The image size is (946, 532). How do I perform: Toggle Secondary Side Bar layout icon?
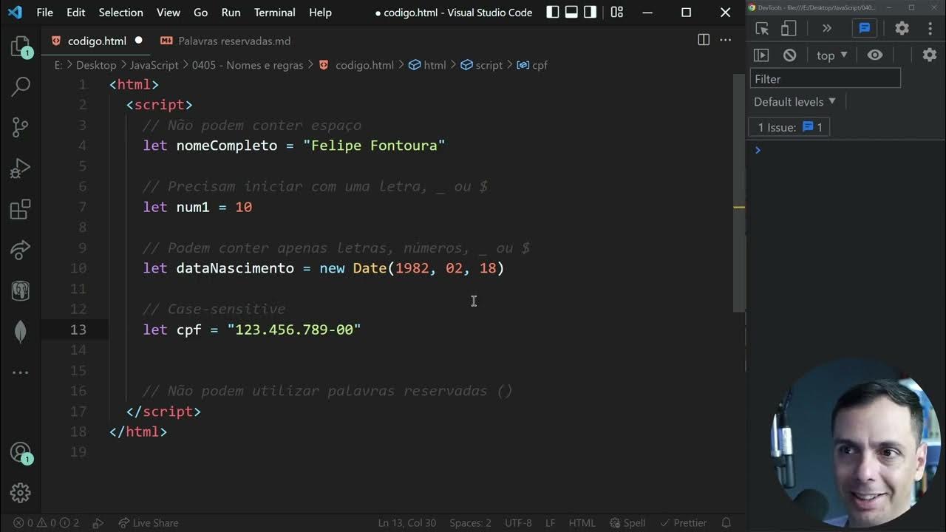coord(590,12)
